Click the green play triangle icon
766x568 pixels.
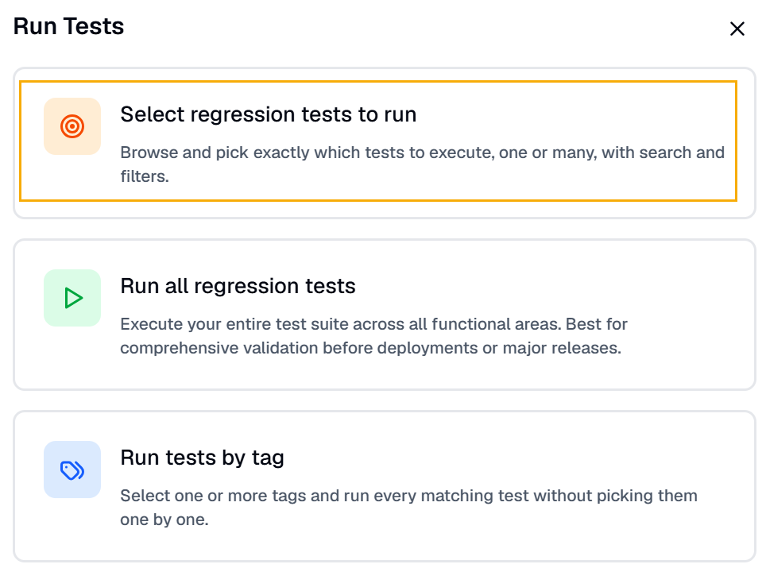pyautogui.click(x=72, y=298)
